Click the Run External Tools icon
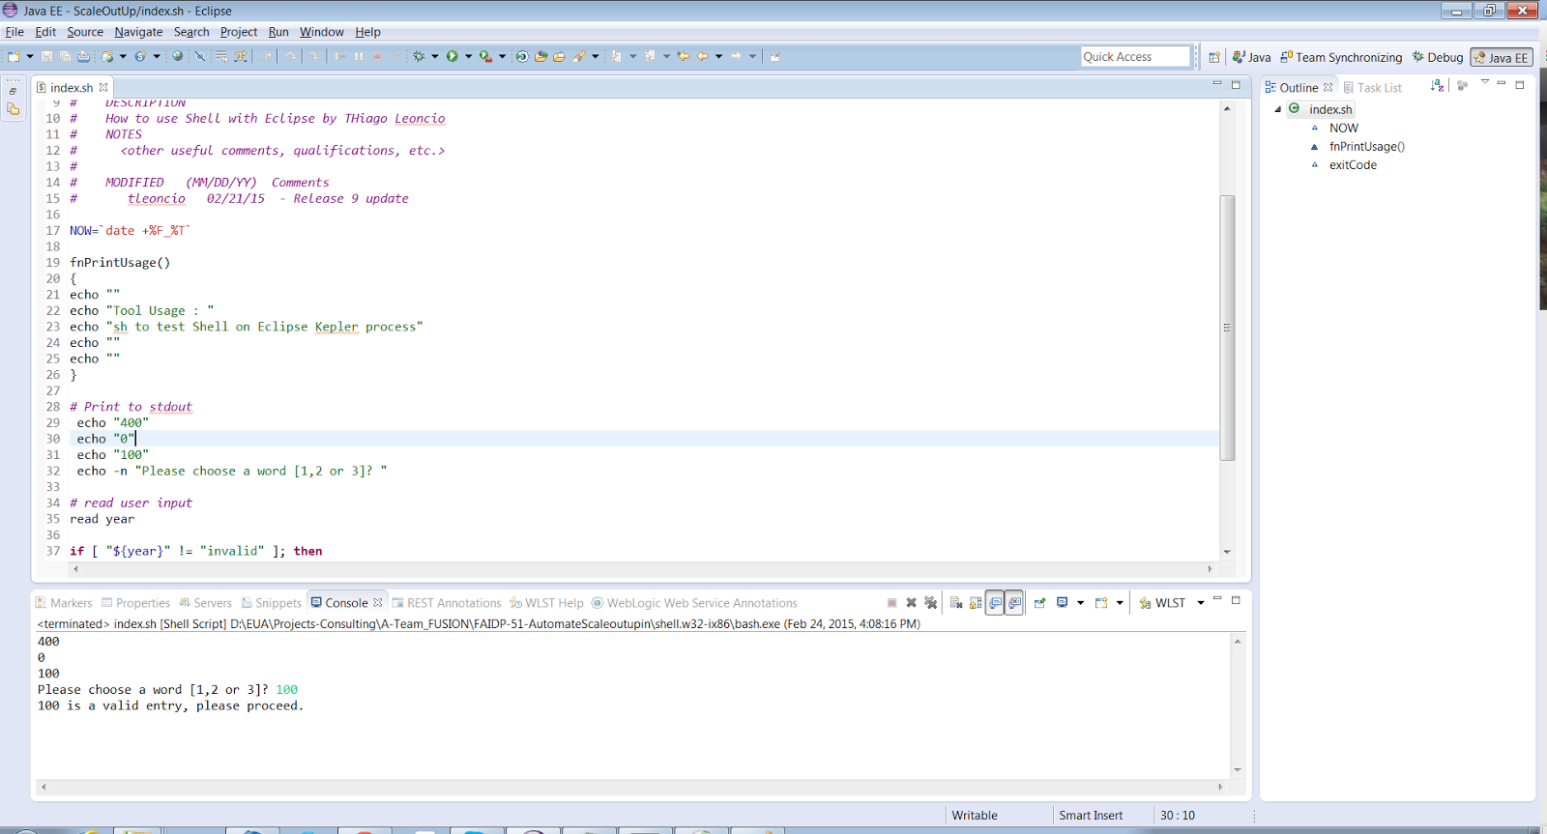Viewport: 1547px width, 834px height. coord(484,56)
